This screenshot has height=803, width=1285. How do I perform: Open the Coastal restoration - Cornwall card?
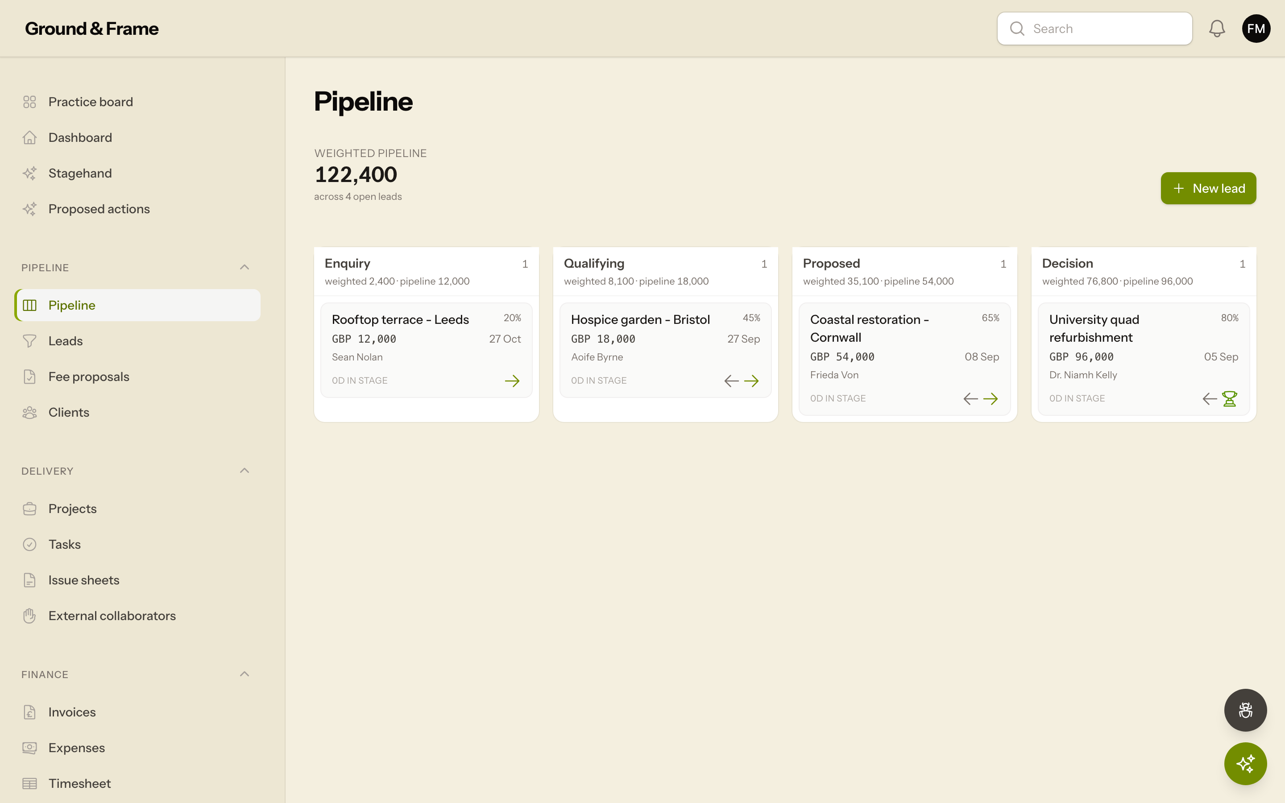[x=904, y=359]
